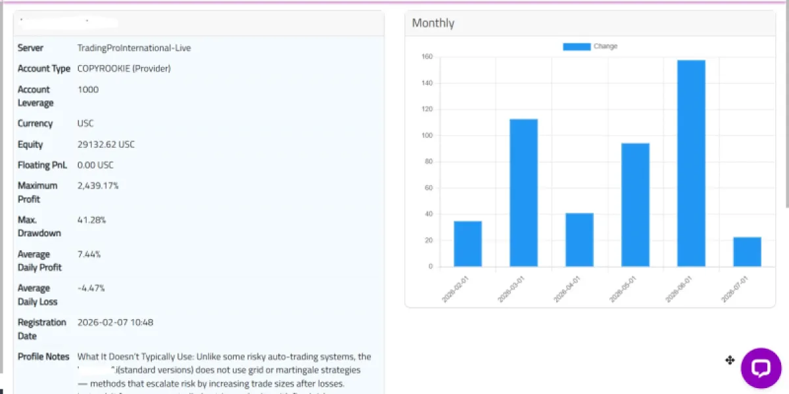The height and width of the screenshot is (394, 789).
Task: Click the Account Leverage value 1000
Action: (x=88, y=89)
